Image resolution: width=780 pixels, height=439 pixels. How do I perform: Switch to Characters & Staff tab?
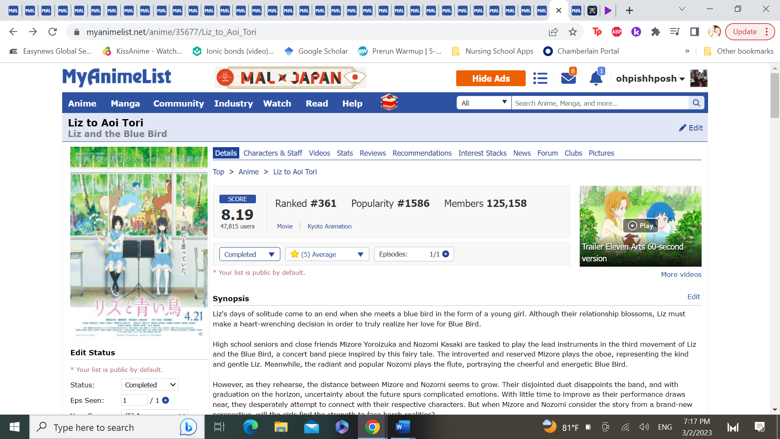click(273, 153)
